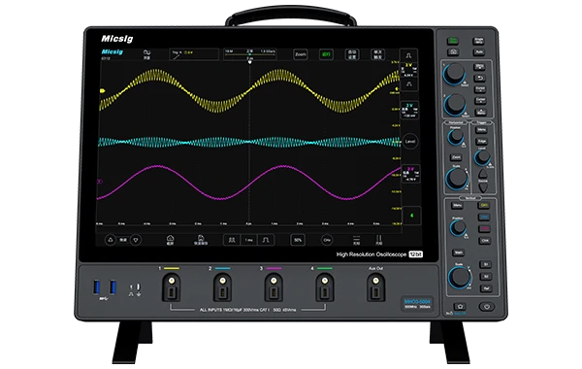
Task: Click the Vertical Position knob
Action: coord(459,227)
